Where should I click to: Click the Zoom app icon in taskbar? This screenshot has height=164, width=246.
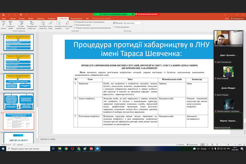pyautogui.click(x=97, y=149)
